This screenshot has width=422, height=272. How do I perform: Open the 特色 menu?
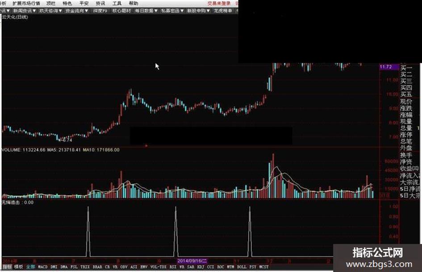click(x=67, y=3)
